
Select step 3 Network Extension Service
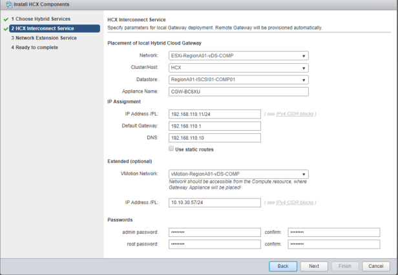coord(46,38)
